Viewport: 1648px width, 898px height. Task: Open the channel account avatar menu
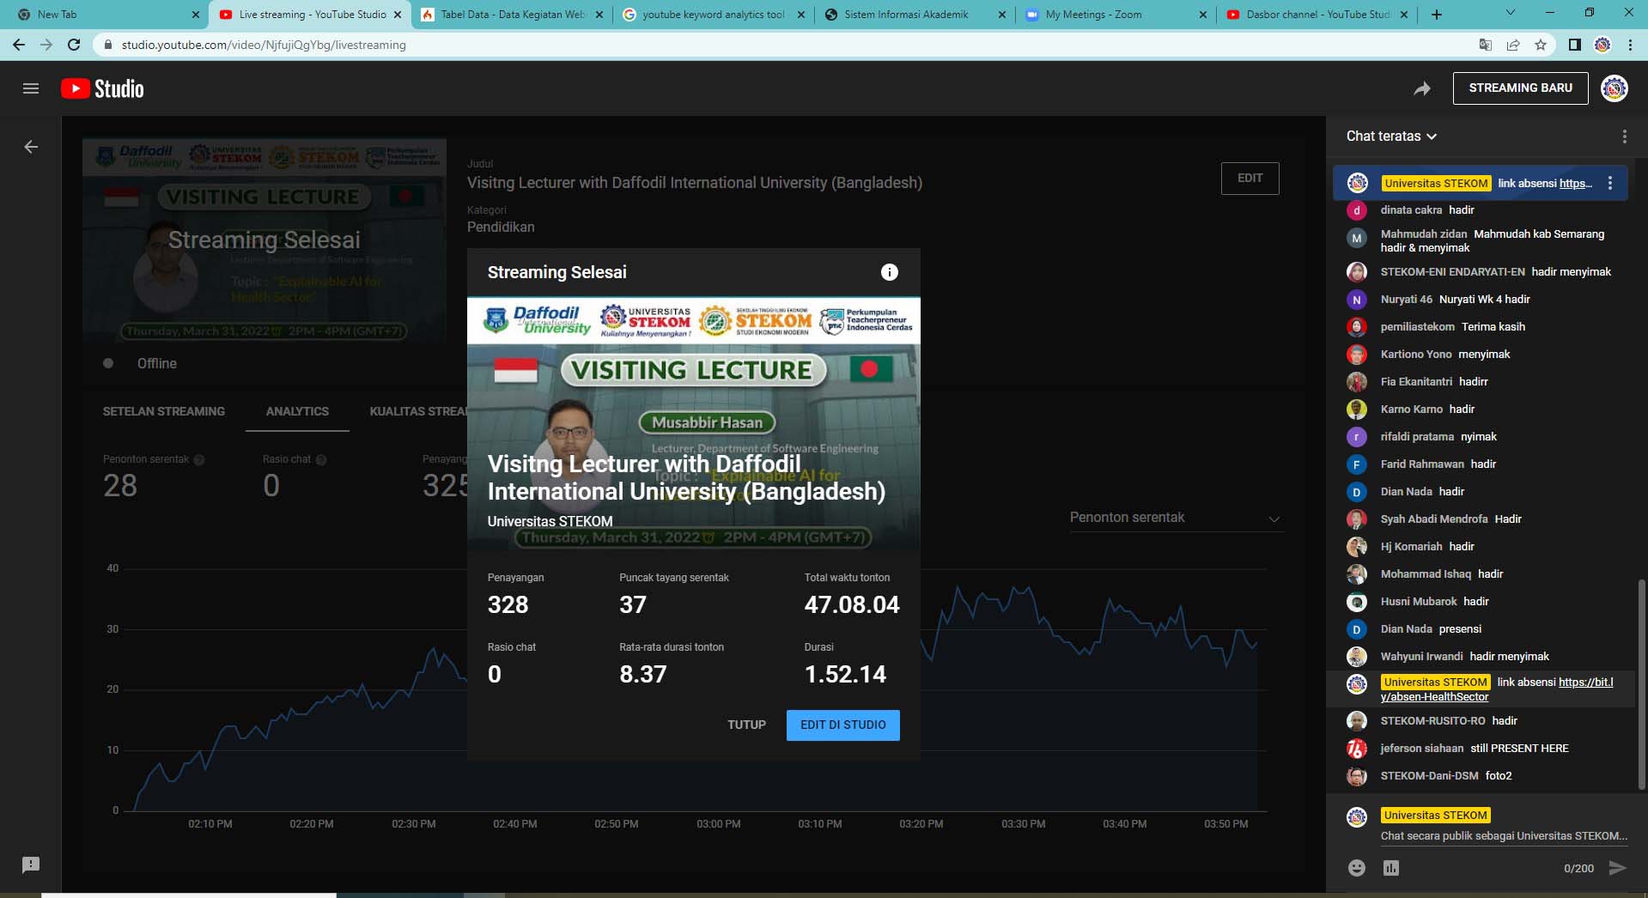pos(1615,88)
